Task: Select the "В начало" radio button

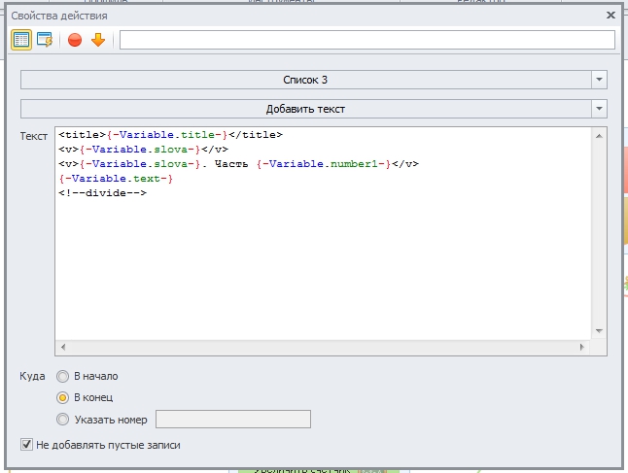Action: tap(62, 377)
